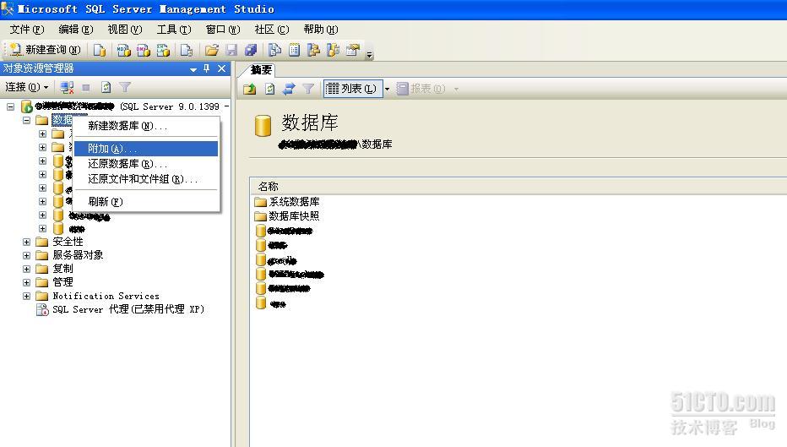Toggle the Object Explorer auto-hide pin

tap(206, 68)
